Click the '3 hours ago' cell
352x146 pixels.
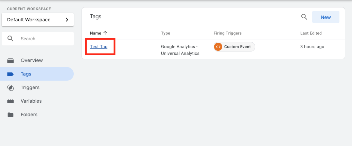(312, 46)
